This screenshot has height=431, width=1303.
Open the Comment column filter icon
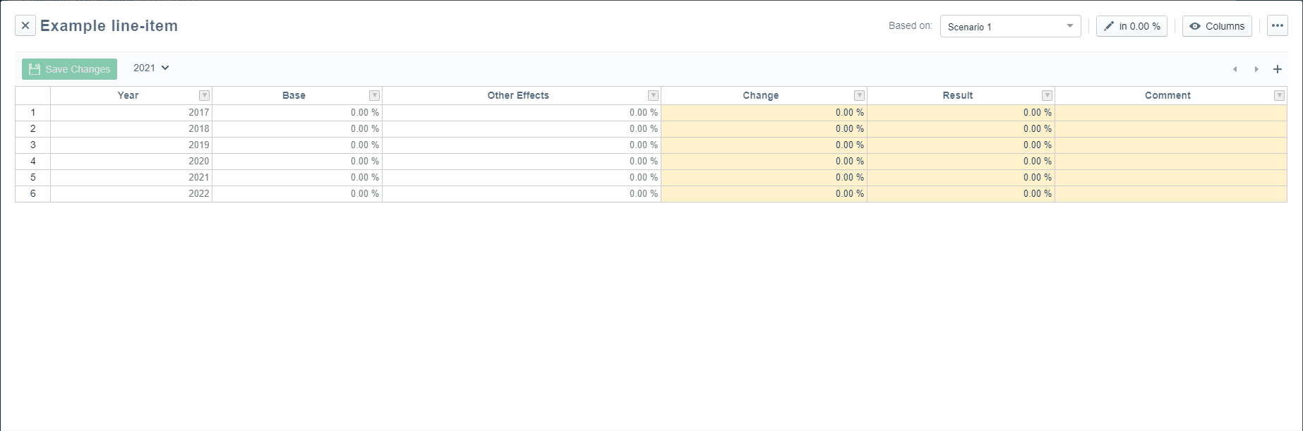[x=1279, y=96]
